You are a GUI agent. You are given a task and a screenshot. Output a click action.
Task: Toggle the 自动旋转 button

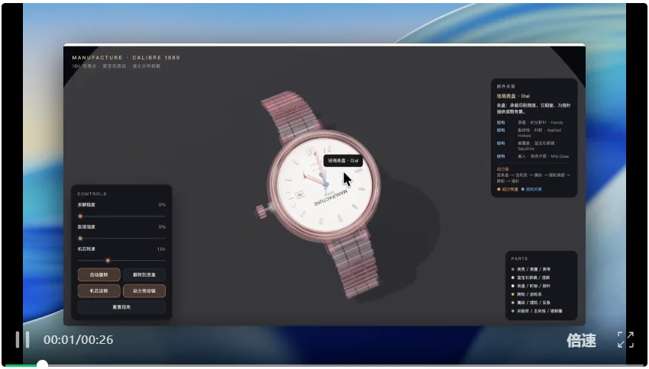point(99,274)
